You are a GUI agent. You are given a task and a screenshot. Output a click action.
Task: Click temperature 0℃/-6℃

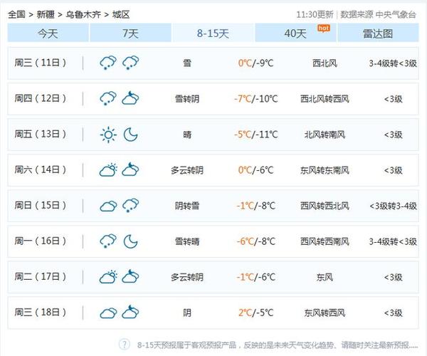255,170
